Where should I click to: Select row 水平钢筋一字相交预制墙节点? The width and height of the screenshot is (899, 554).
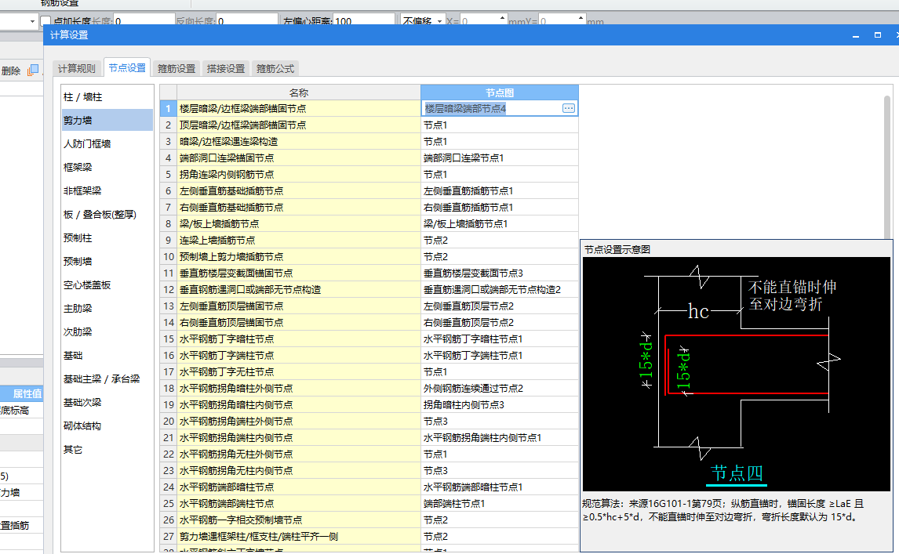click(299, 520)
